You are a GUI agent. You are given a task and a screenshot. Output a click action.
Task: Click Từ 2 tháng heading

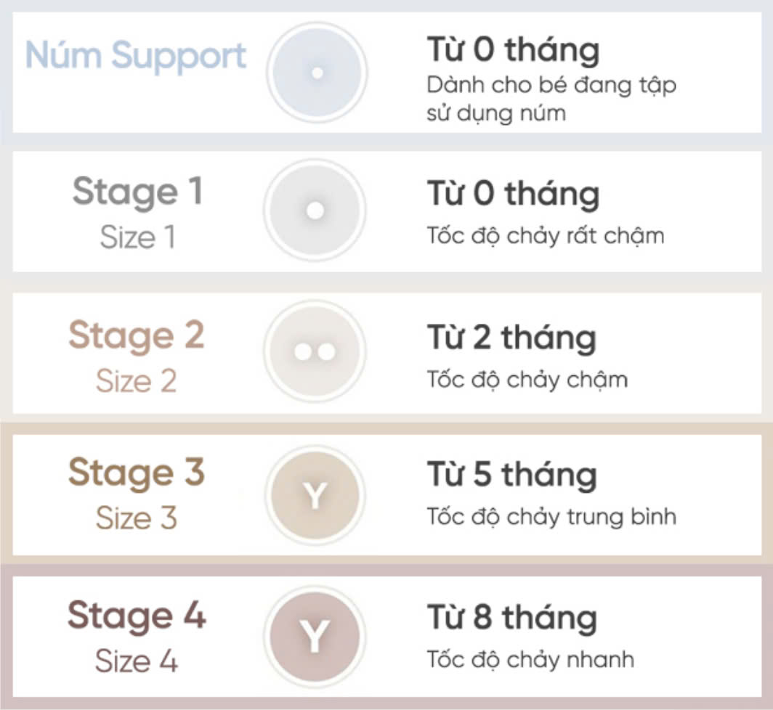[511, 340]
